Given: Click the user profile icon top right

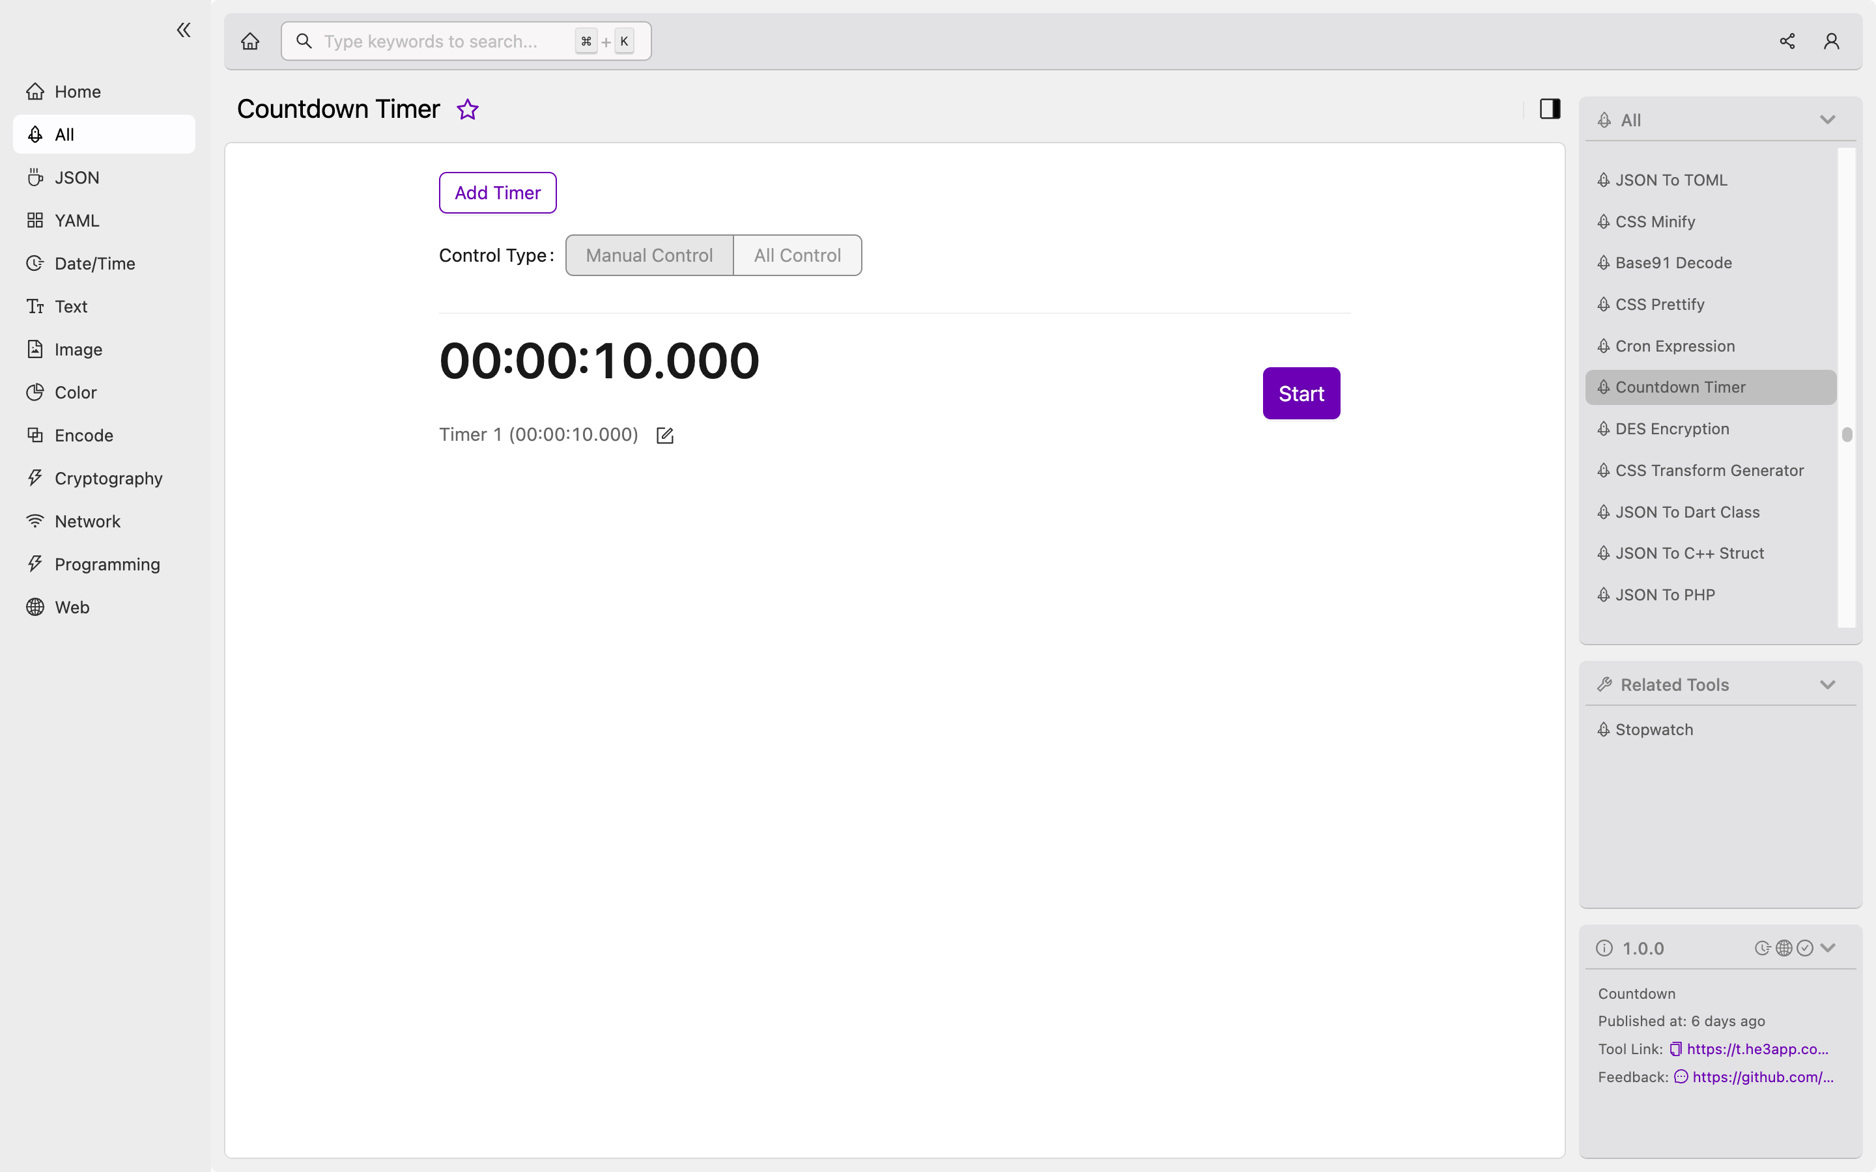Looking at the screenshot, I should click(1832, 40).
